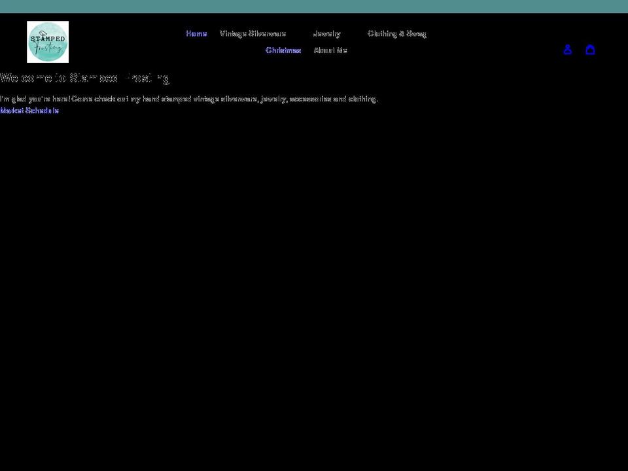Click the intro text about hand stamped silverware
The image size is (628, 471).
tap(190, 99)
